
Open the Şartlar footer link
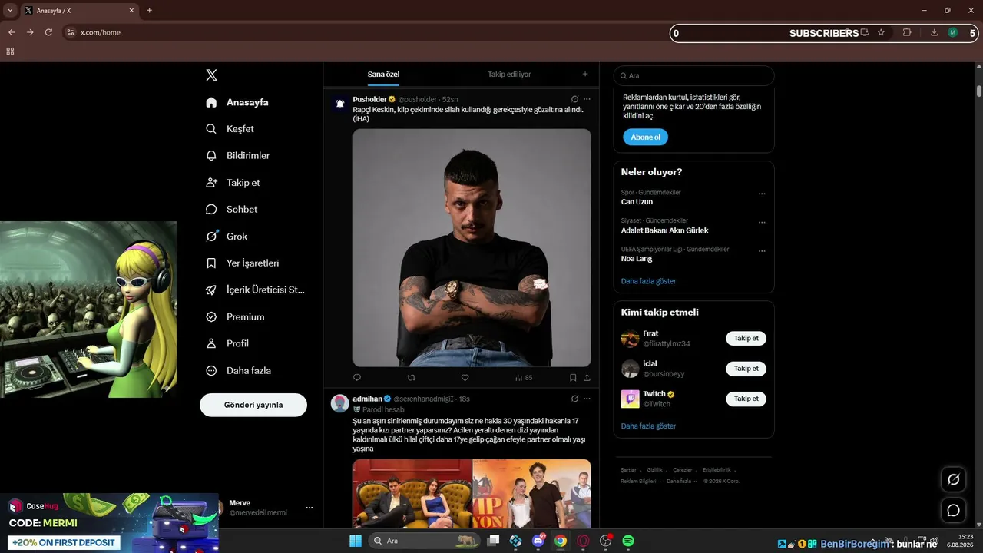pyautogui.click(x=628, y=470)
